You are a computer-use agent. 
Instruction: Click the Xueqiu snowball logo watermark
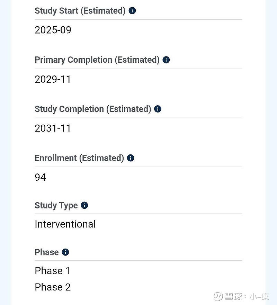click(218, 296)
